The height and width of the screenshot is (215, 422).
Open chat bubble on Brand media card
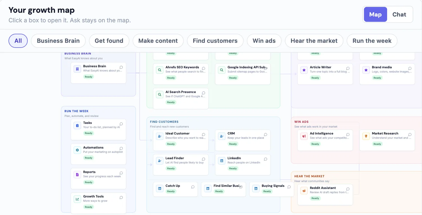(410, 69)
